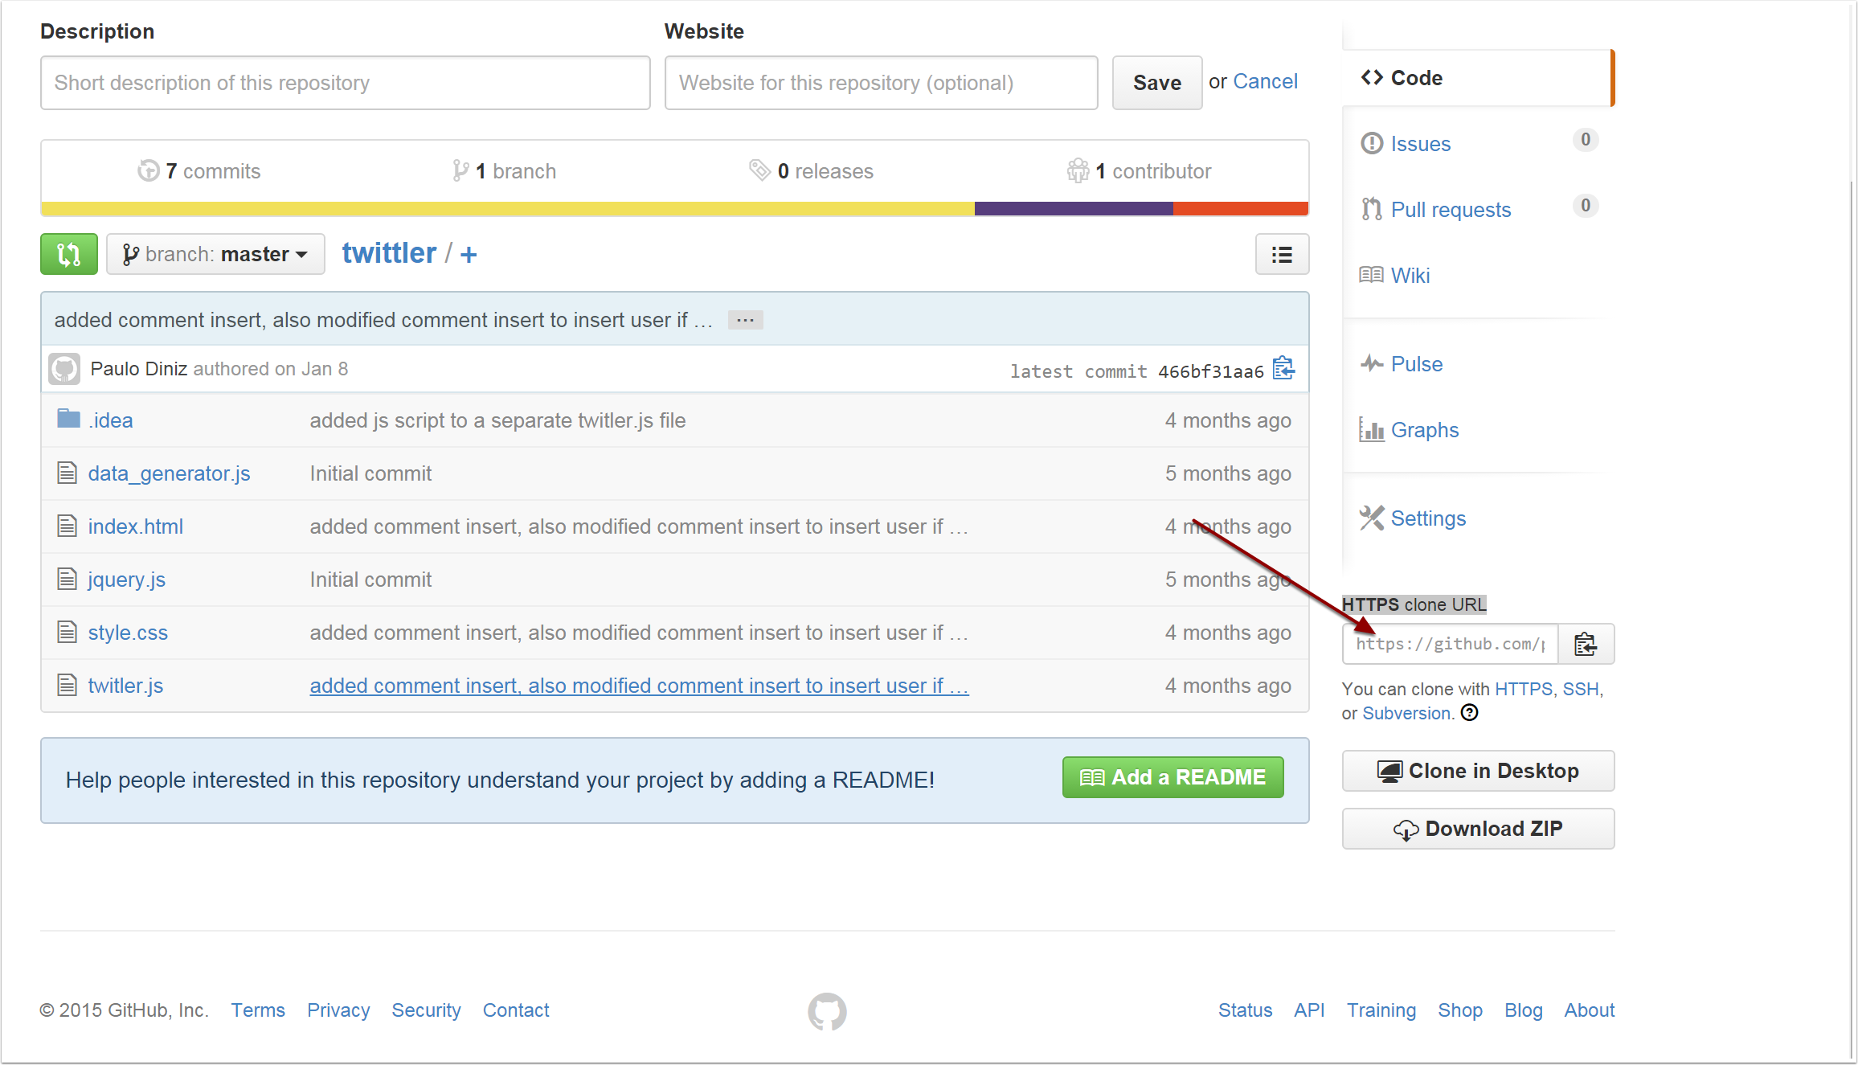
Task: Expand the commit message ellipsis button
Action: coord(745,320)
